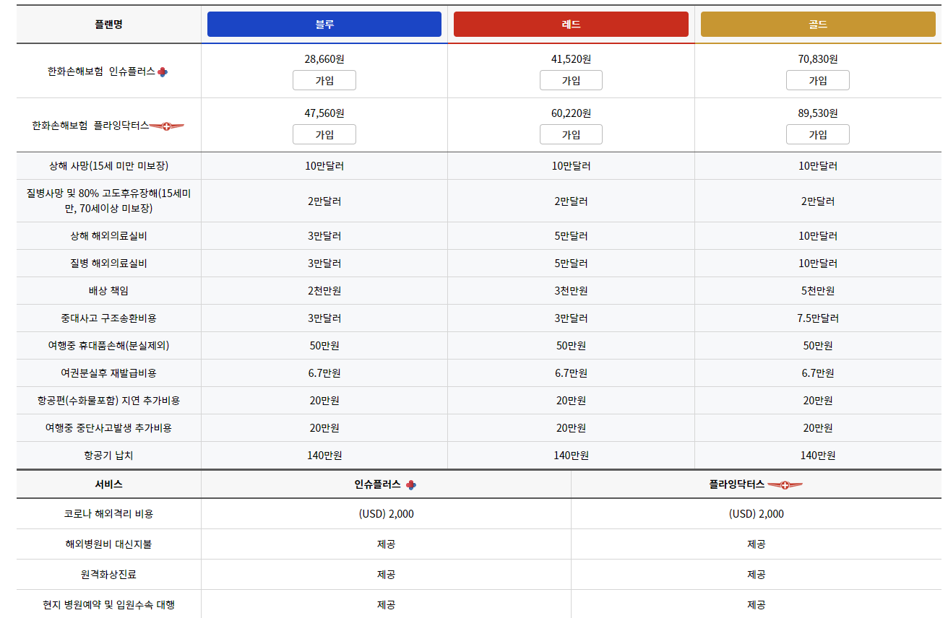Select the gold 골드 plan header
This screenshot has width=948, height=618.
818,24
